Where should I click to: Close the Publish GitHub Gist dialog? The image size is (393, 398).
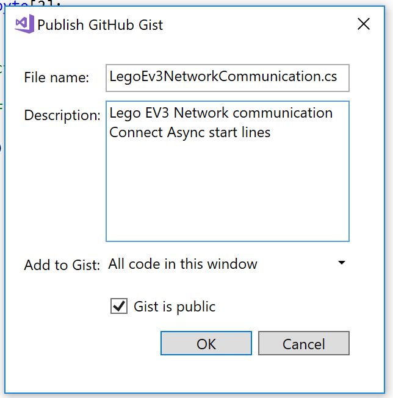click(364, 24)
